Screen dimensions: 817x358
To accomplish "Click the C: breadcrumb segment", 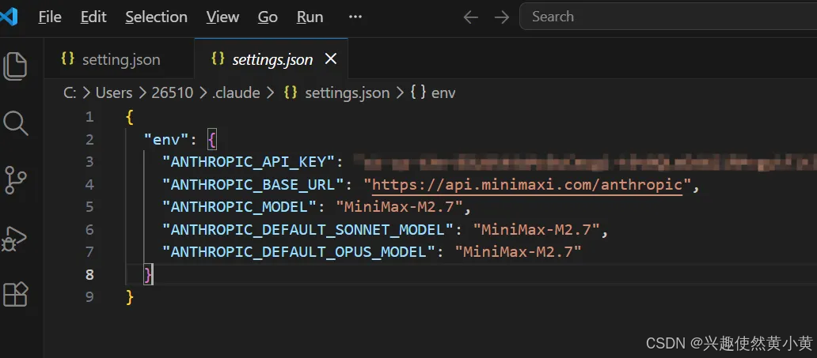I will point(70,93).
